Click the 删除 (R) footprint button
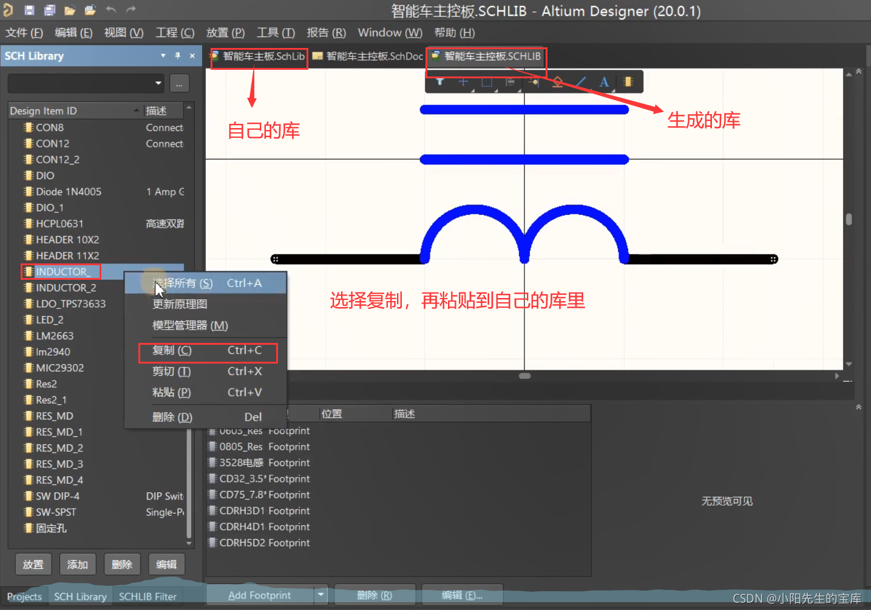The width and height of the screenshot is (871, 610). [374, 595]
